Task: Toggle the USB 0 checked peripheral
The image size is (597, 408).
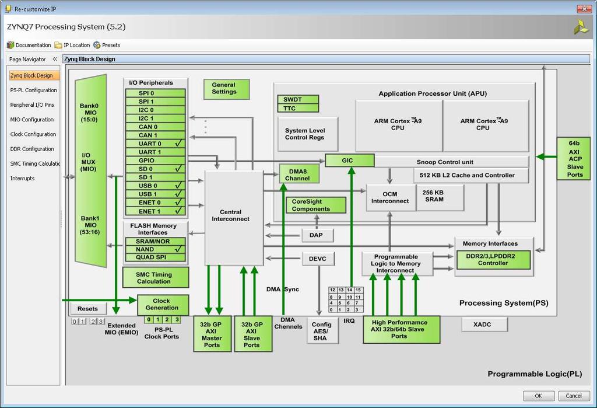Action: pyautogui.click(x=155, y=186)
